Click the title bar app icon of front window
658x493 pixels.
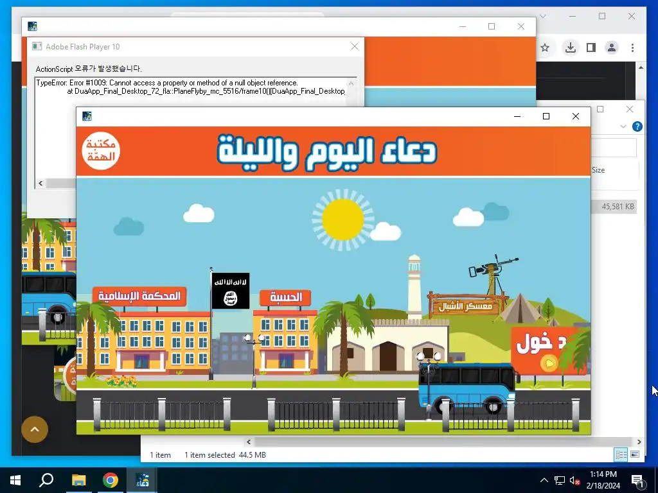click(87, 116)
